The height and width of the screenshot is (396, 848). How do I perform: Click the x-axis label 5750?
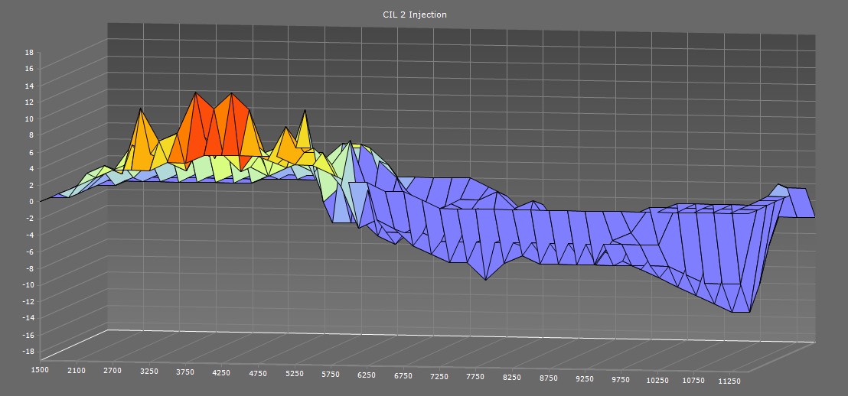click(331, 374)
